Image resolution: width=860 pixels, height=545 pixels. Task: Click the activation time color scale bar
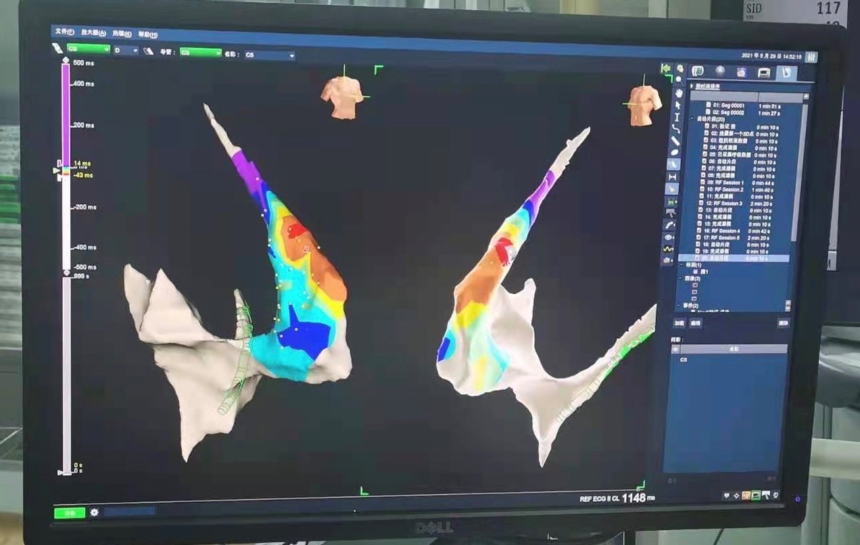66,115
